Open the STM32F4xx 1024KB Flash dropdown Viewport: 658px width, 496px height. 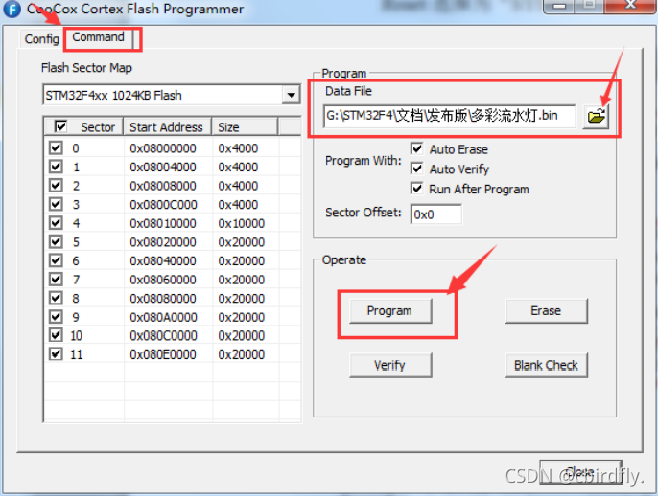[x=292, y=95]
